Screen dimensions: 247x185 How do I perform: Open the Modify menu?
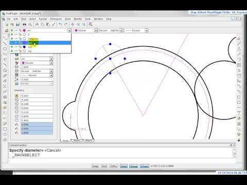point(78,19)
